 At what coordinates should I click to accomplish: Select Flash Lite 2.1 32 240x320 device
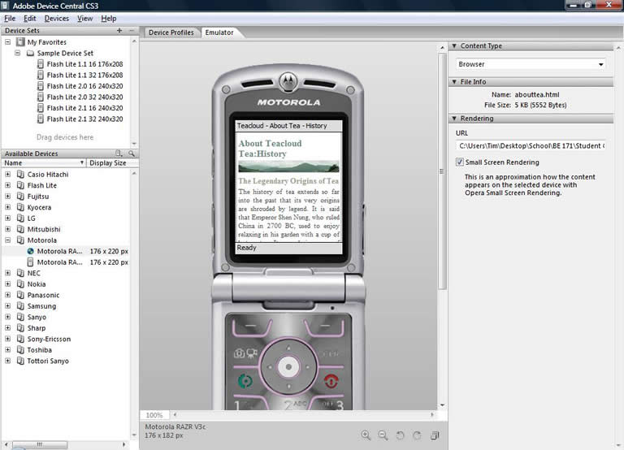pos(80,119)
